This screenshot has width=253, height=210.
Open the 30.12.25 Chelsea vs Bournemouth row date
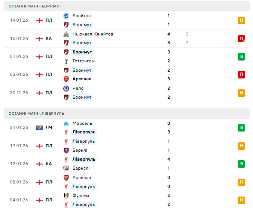click(19, 93)
